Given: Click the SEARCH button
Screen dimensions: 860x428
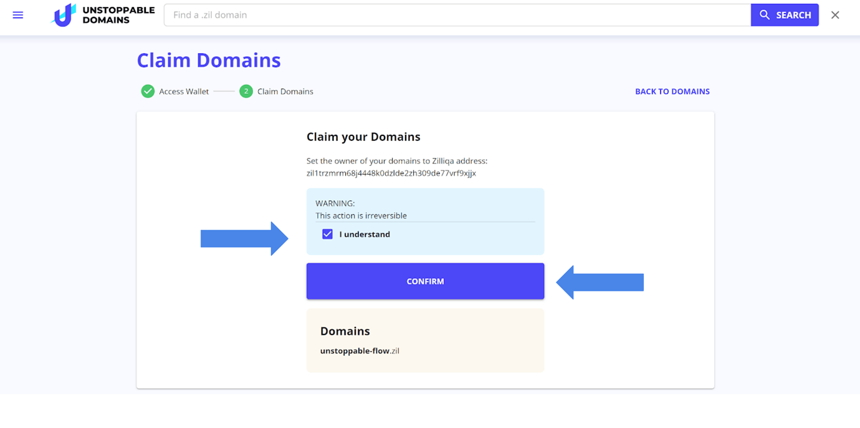Looking at the screenshot, I should (785, 15).
